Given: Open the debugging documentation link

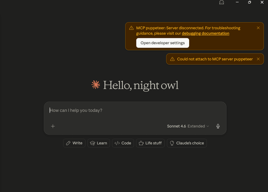Looking at the screenshot, I should tap(206, 33).
